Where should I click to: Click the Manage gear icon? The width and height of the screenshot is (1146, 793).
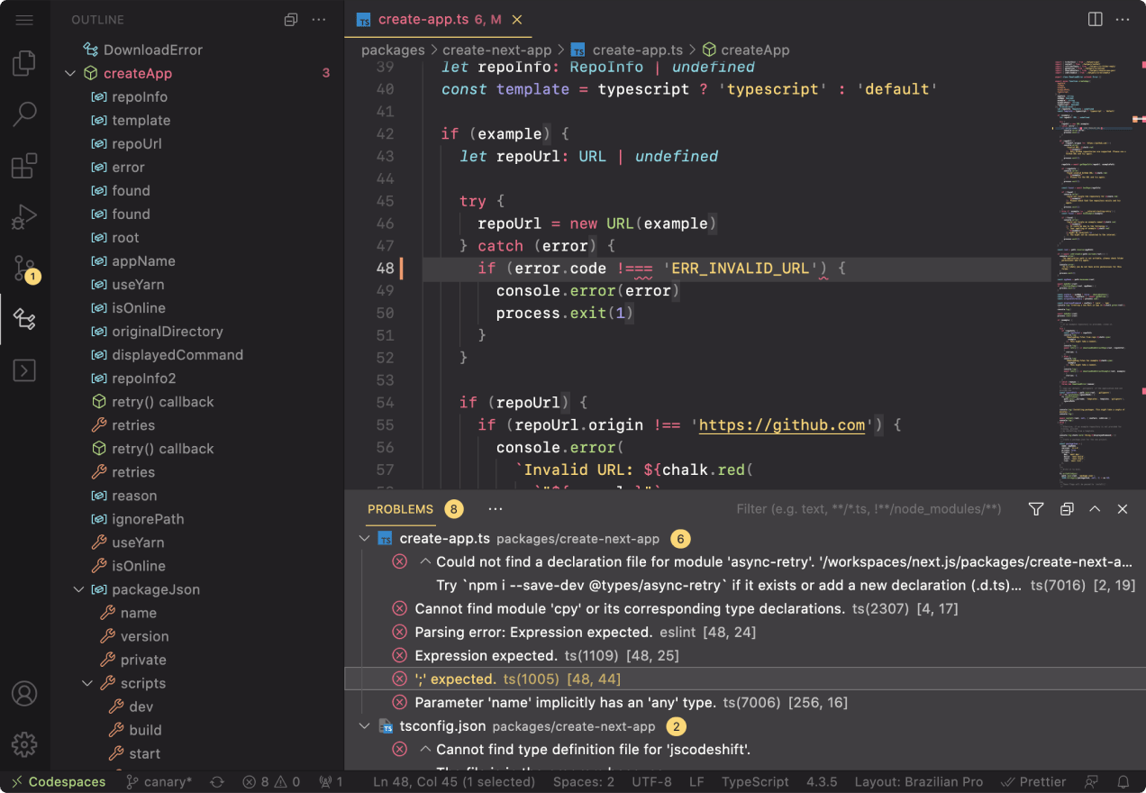(24, 744)
